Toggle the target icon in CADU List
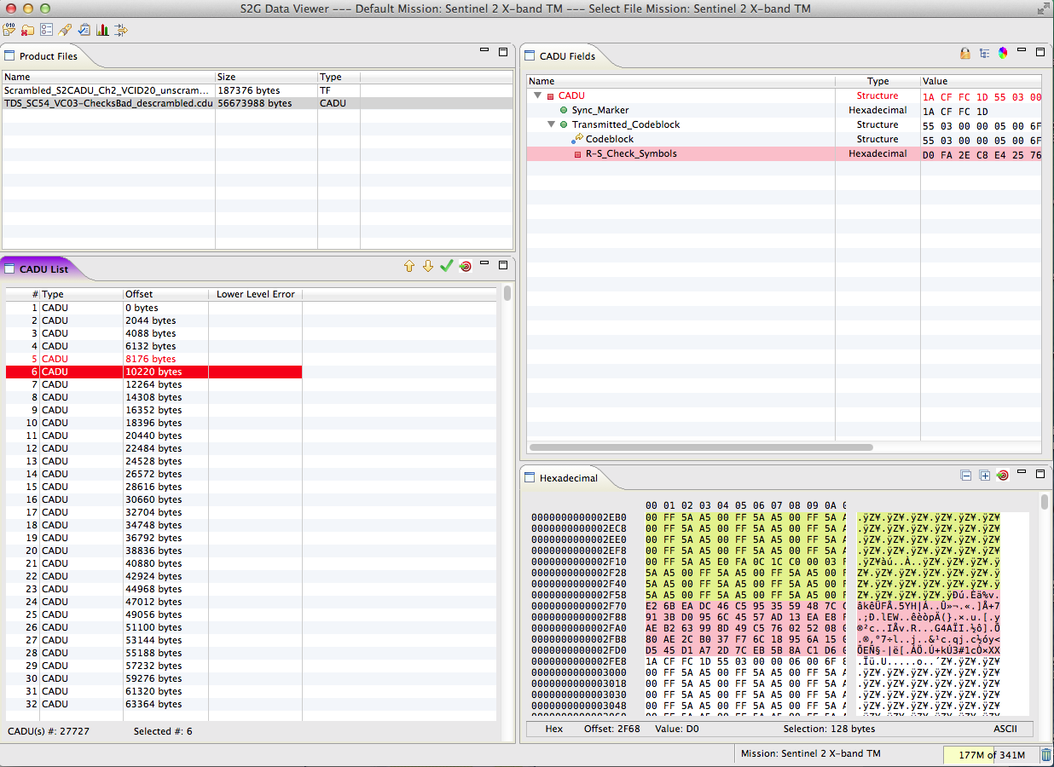The width and height of the screenshot is (1054, 767). [x=465, y=267]
